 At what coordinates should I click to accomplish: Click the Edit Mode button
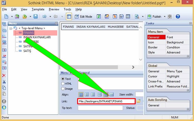click(84, 16)
